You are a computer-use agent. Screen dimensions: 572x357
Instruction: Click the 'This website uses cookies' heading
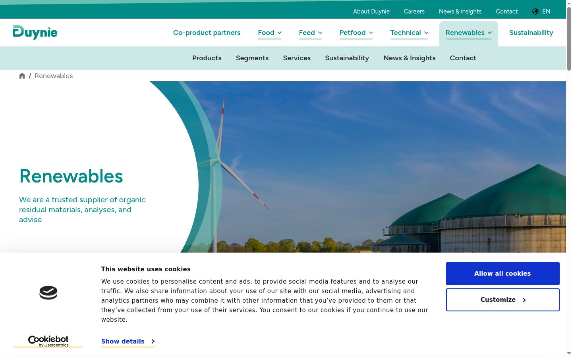pos(146,269)
